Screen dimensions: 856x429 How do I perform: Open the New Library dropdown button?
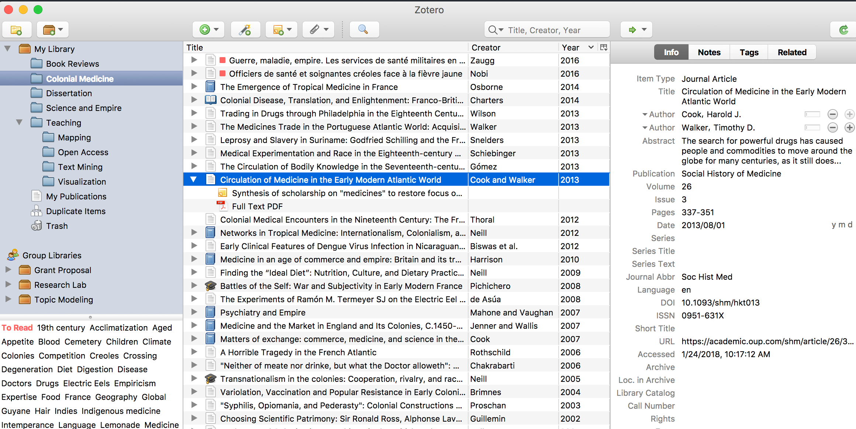pyautogui.click(x=53, y=30)
